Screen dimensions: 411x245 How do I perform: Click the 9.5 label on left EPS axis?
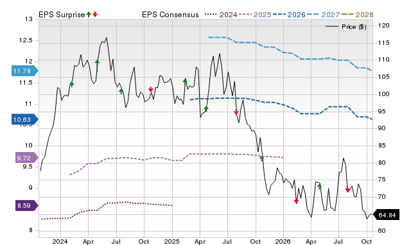click(28, 167)
